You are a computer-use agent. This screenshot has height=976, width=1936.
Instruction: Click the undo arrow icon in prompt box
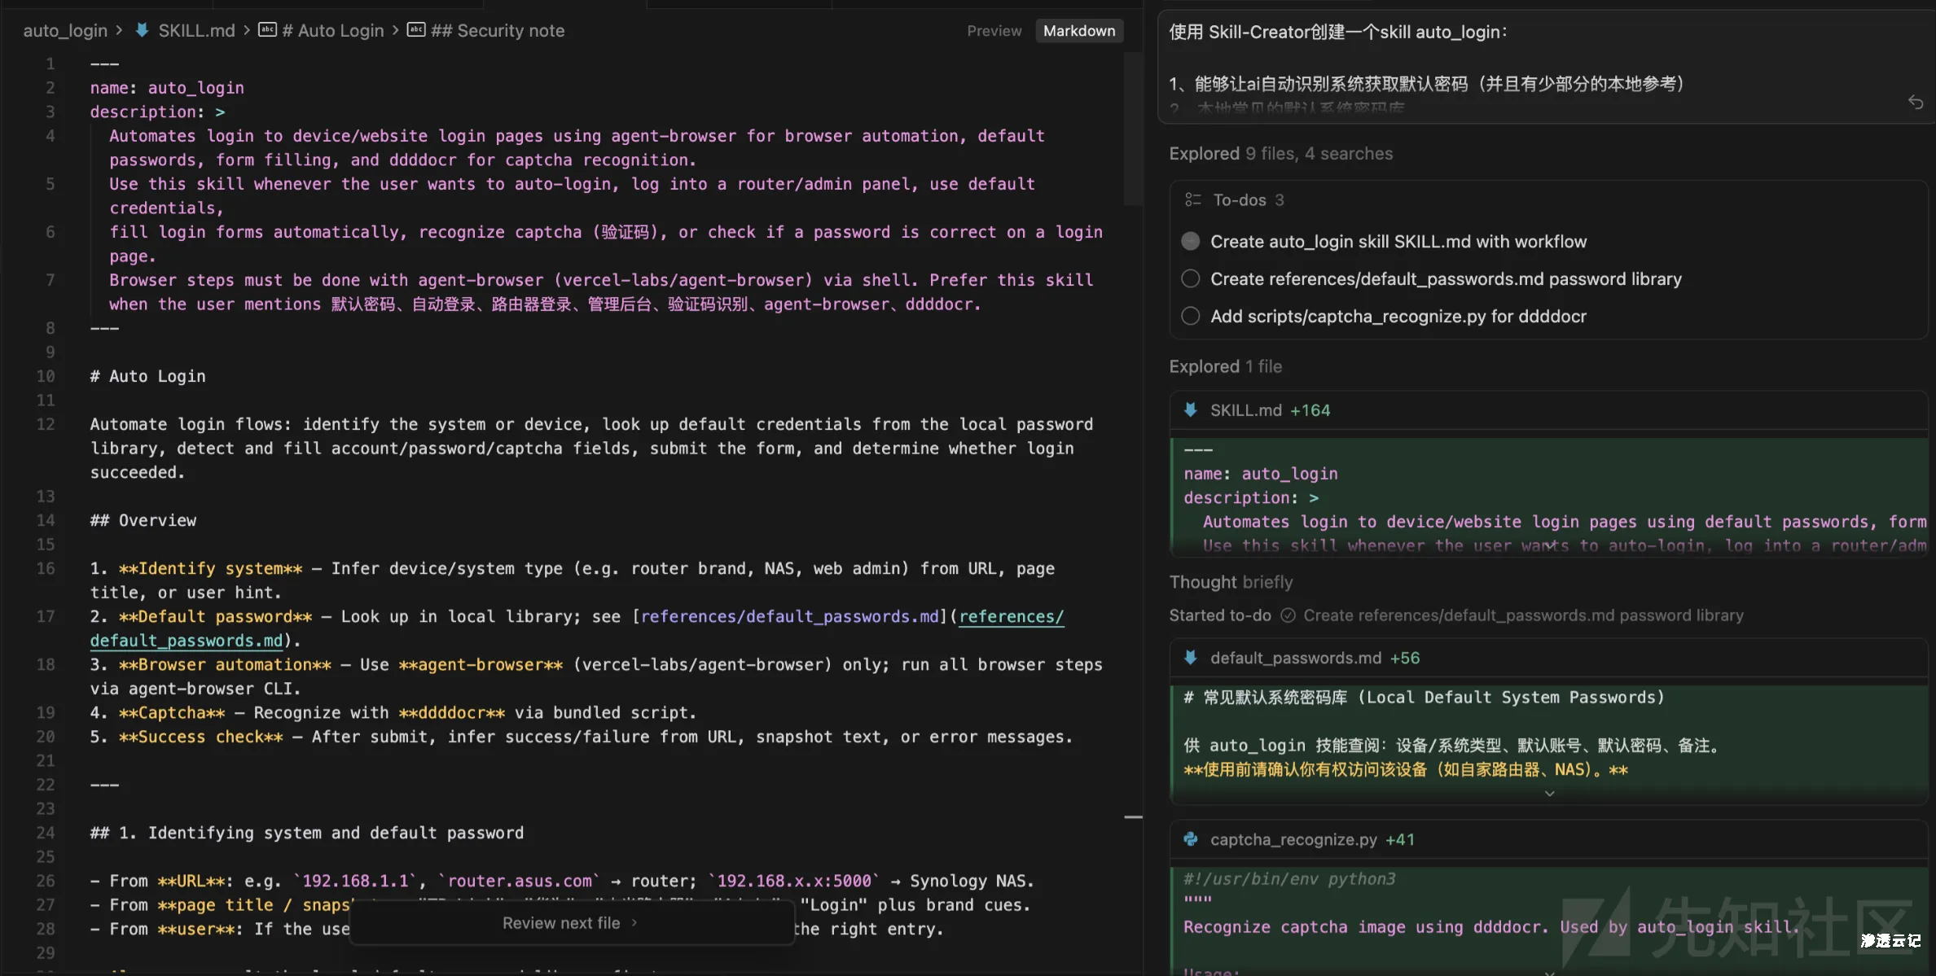[1915, 102]
